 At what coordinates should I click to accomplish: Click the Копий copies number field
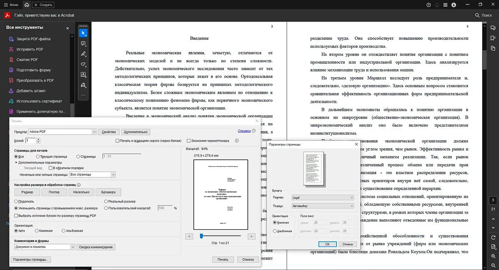(x=30, y=141)
